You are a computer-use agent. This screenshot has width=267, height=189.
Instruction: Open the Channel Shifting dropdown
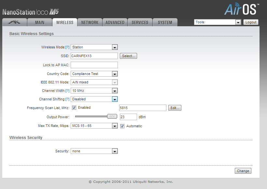point(94,99)
